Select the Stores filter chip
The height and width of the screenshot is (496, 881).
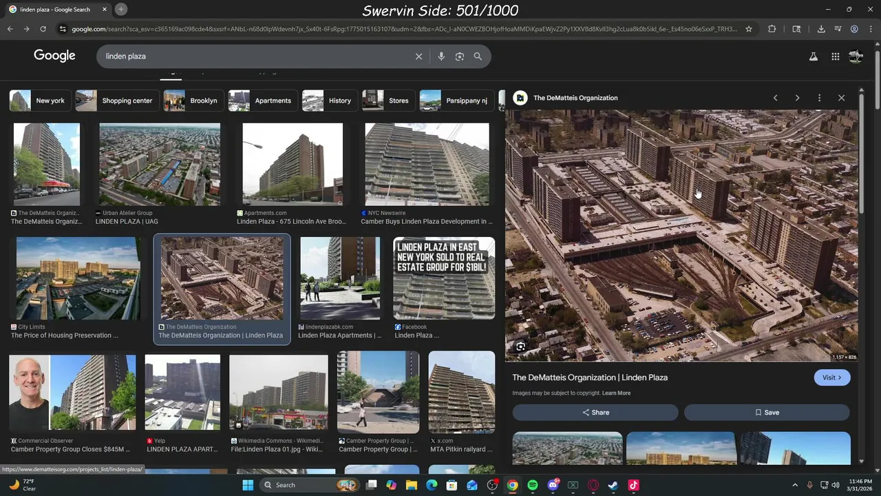point(388,101)
